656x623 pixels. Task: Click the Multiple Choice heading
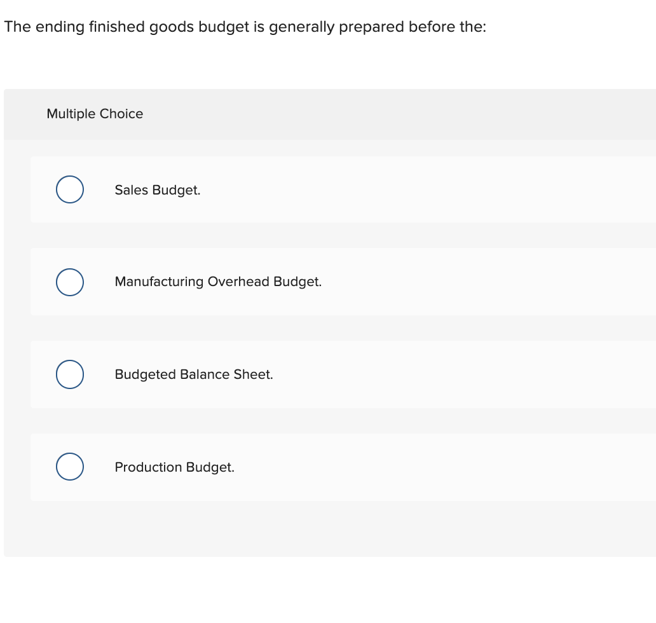(x=94, y=114)
